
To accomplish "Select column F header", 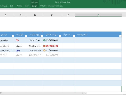I will pyautogui.click(x=68, y=15).
